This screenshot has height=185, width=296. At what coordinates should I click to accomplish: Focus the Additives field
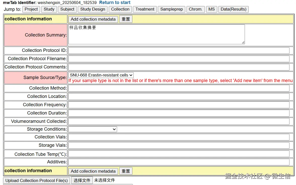tap(179, 162)
